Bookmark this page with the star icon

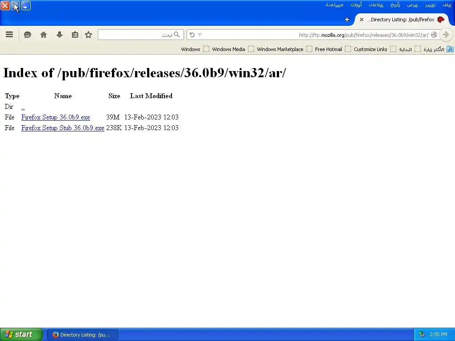[x=88, y=35]
